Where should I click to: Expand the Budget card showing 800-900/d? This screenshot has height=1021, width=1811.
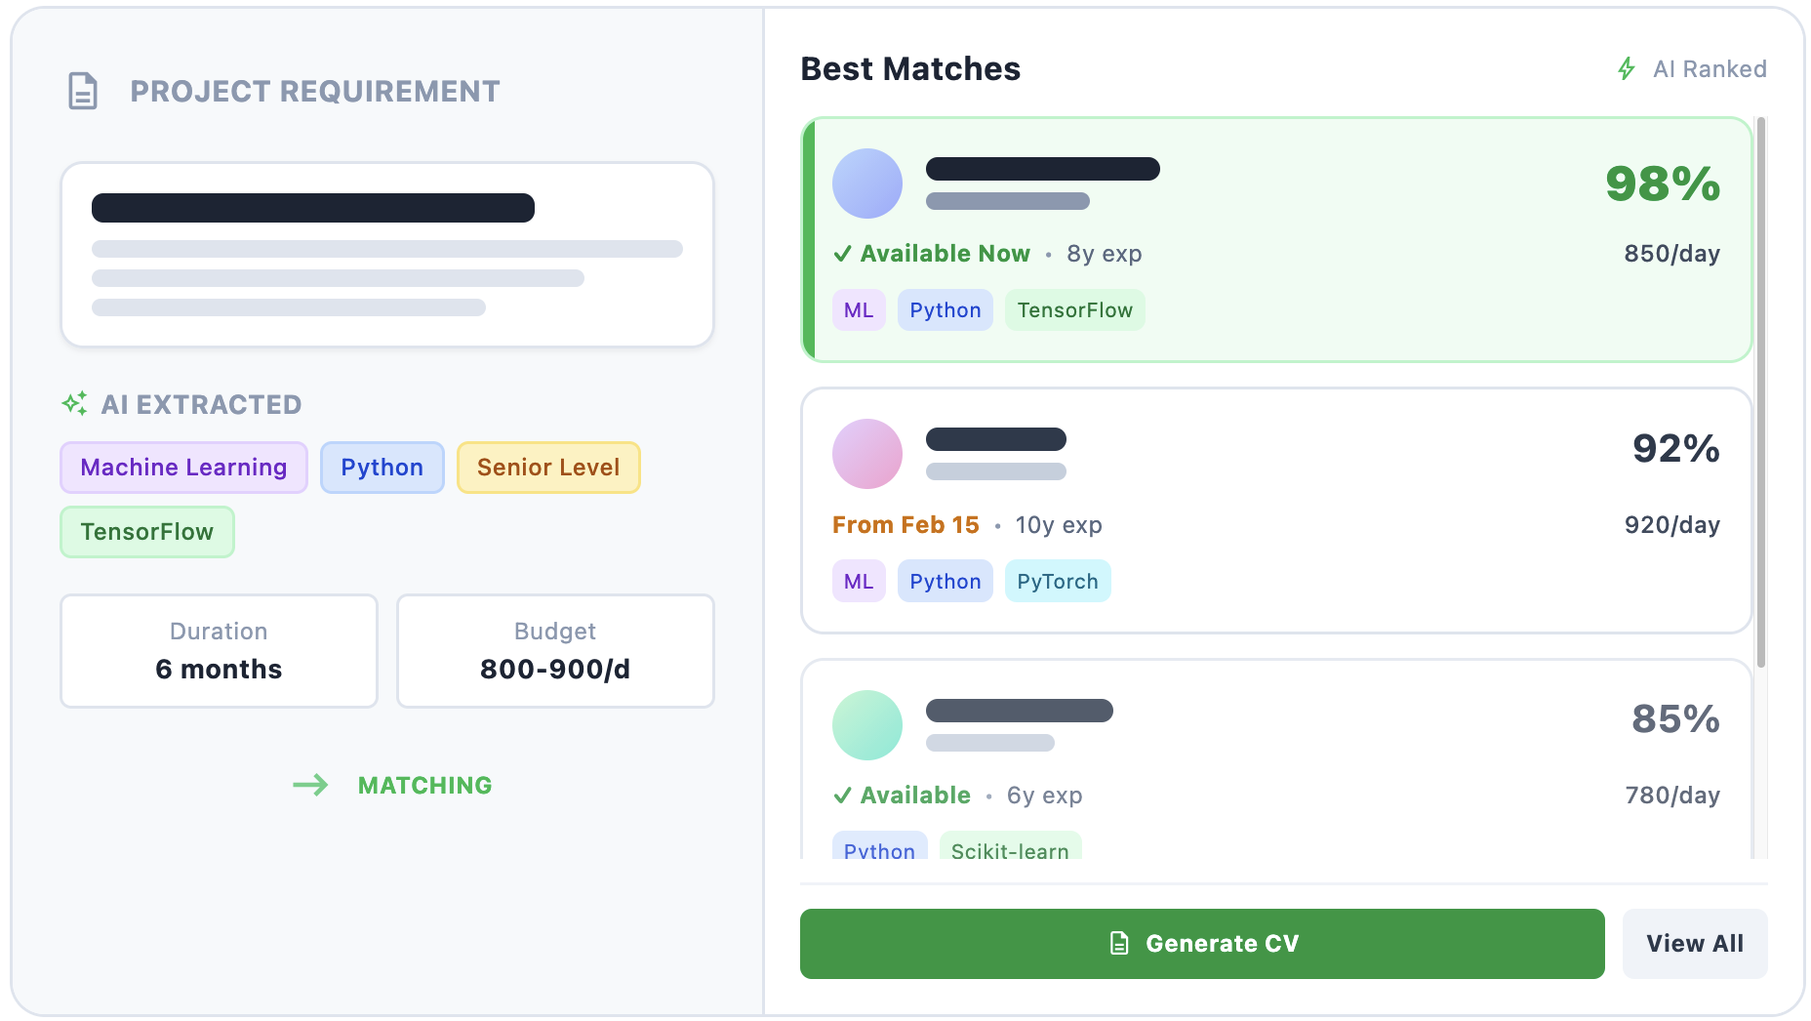point(554,650)
